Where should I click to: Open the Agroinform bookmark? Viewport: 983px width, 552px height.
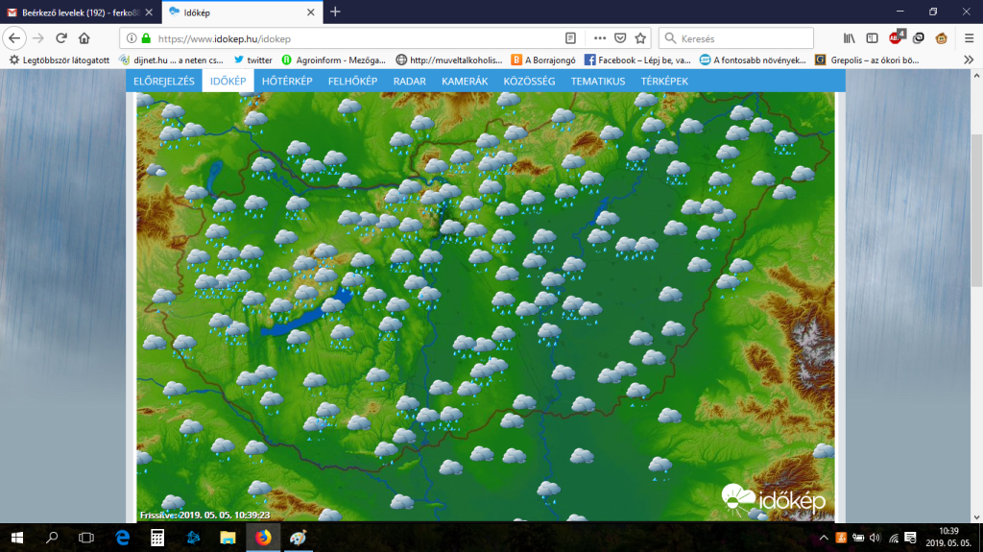(x=333, y=60)
